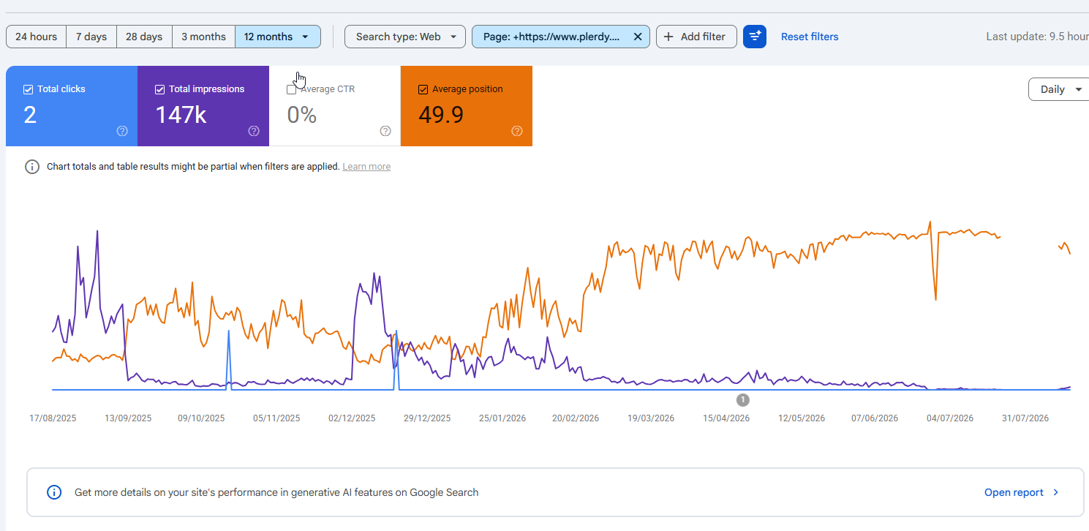Open help icon on Total impressions card
The width and height of the screenshot is (1089, 531).
coord(254,131)
